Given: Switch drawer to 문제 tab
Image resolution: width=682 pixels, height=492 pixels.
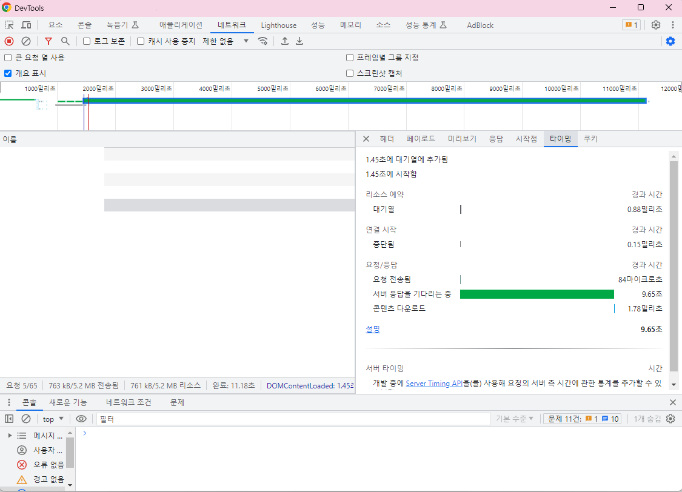Looking at the screenshot, I should (177, 402).
